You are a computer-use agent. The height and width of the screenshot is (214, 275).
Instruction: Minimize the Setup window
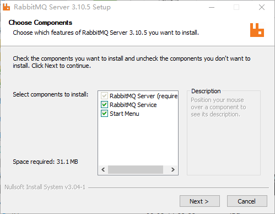pos(212,7)
